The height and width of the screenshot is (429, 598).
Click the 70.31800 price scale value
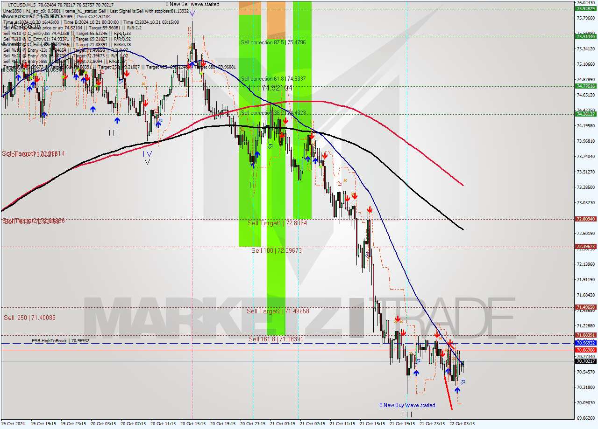click(586, 387)
